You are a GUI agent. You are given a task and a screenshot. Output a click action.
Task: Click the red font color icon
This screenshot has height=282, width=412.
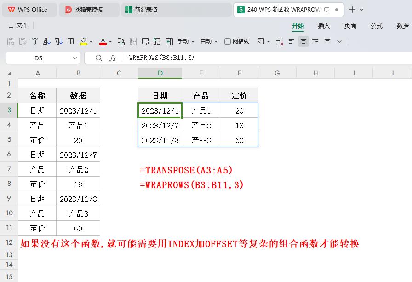(103, 41)
